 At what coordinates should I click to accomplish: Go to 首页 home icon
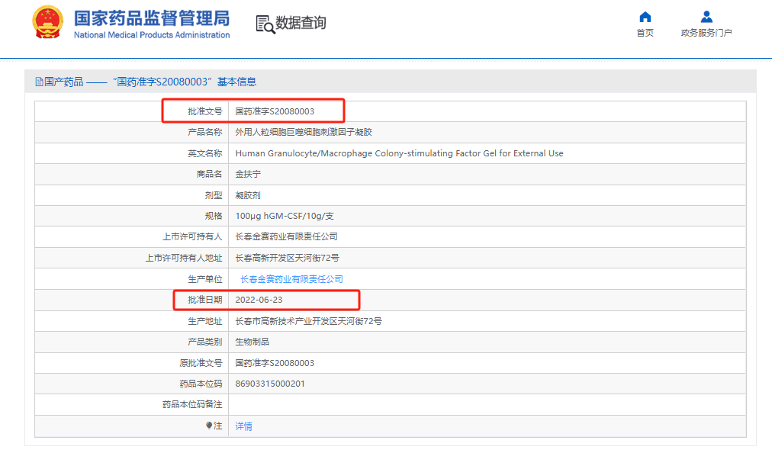pos(645,18)
